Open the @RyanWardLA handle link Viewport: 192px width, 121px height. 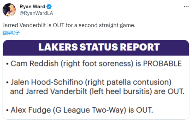[36, 13]
